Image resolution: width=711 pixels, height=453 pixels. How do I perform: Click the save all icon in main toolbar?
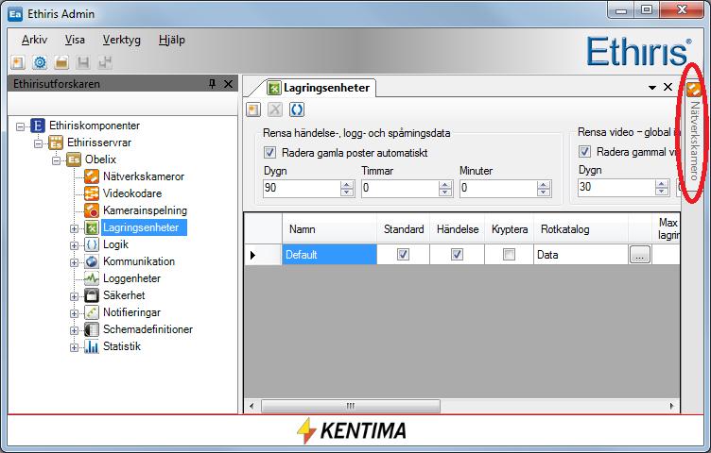105,62
